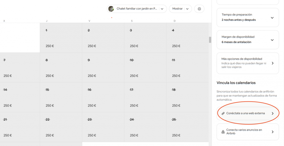Expand Tiempo de preparación setting
Screen dimensions: 284x146
[272, 18]
